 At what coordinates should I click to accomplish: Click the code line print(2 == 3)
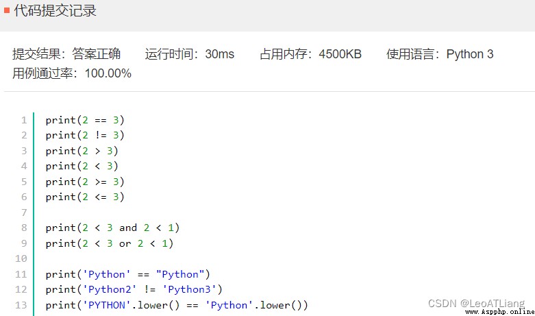tap(85, 120)
